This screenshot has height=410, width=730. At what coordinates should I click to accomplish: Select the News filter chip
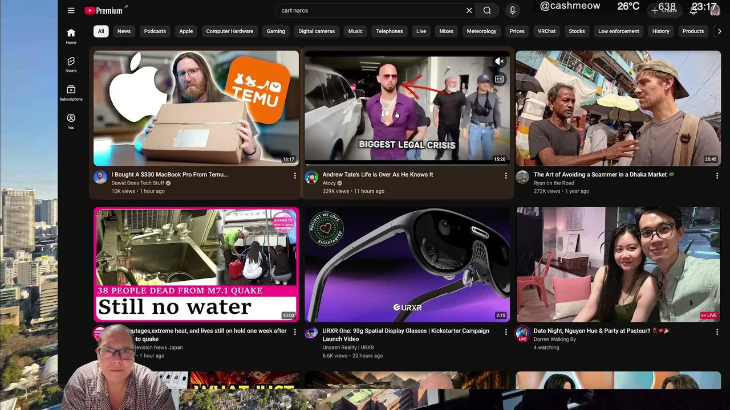click(x=124, y=31)
